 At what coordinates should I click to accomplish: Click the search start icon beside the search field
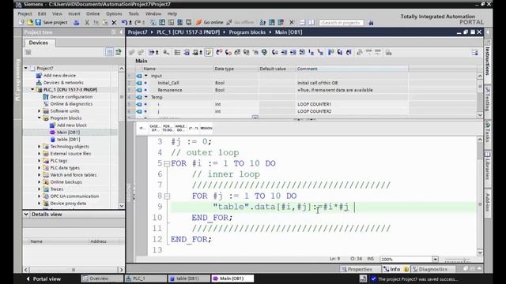point(371,23)
